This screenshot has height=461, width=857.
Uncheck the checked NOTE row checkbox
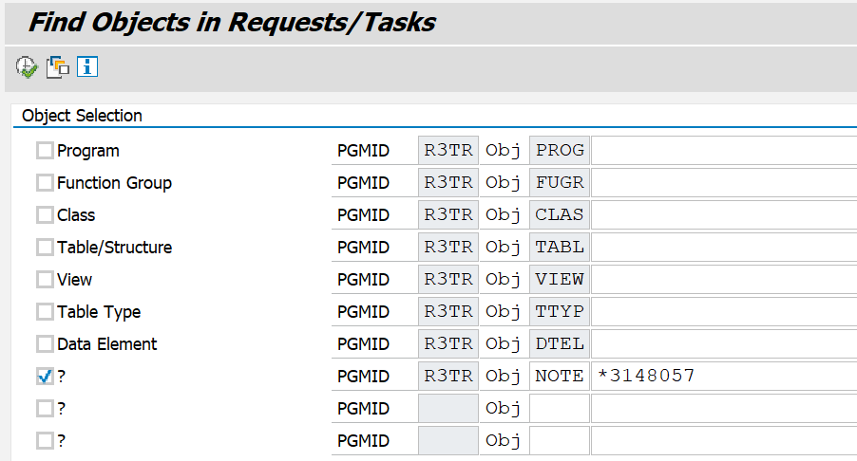[x=45, y=377]
